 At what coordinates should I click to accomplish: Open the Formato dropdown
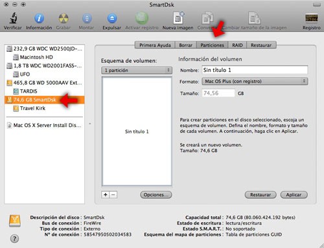click(255, 82)
